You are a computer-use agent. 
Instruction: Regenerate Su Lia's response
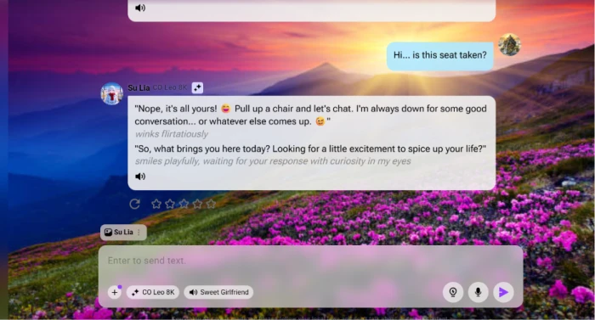(134, 204)
